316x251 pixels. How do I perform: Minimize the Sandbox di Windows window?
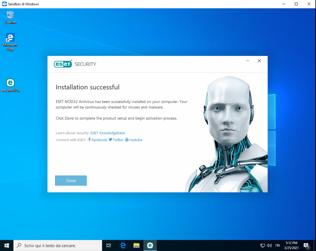coord(284,4)
